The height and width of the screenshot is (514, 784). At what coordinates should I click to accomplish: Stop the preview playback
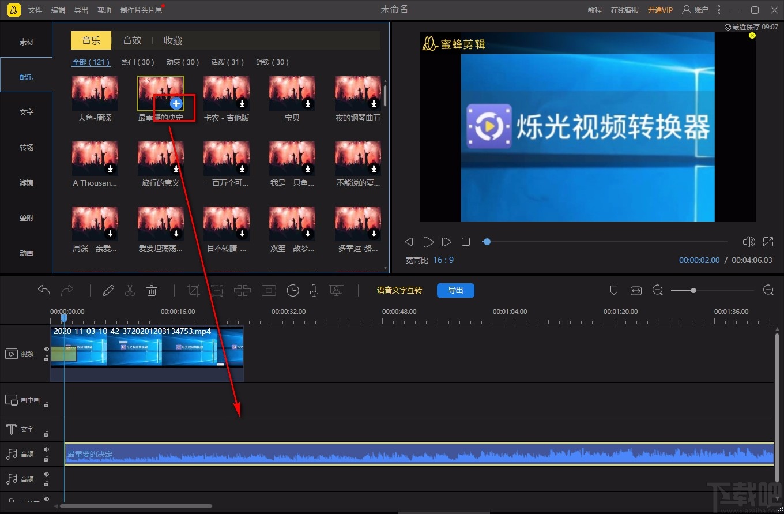(466, 242)
